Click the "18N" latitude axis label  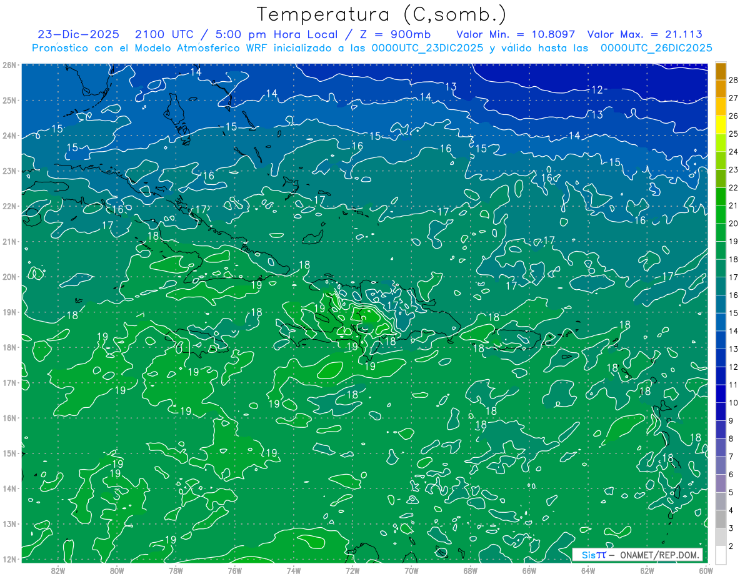[9, 347]
